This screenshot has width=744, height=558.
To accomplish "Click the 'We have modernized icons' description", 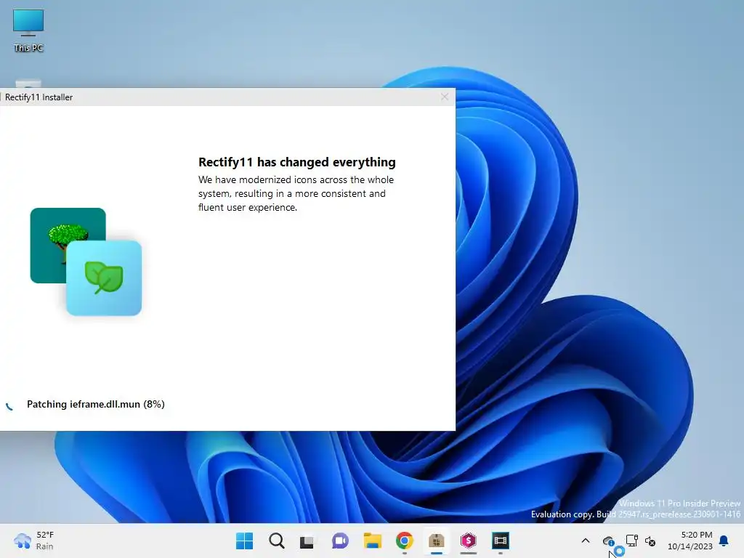I will tap(296, 193).
